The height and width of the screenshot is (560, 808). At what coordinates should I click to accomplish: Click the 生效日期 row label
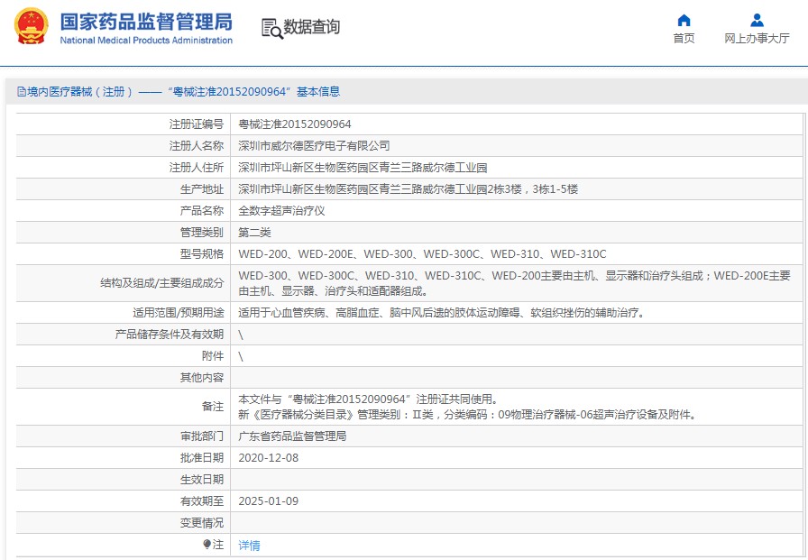pos(201,480)
